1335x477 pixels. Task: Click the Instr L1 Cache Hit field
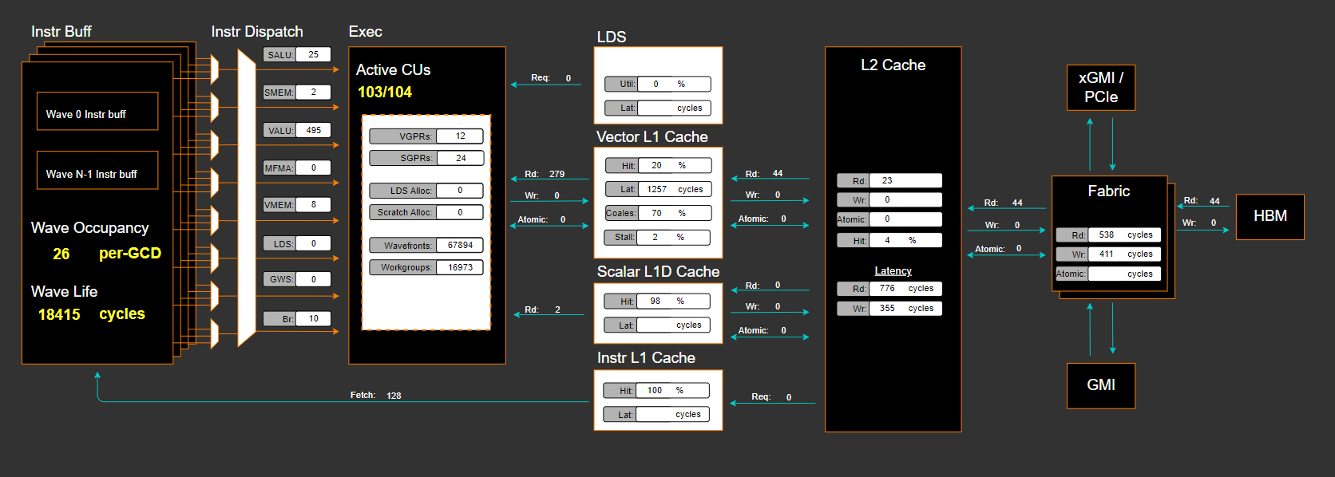coord(672,391)
